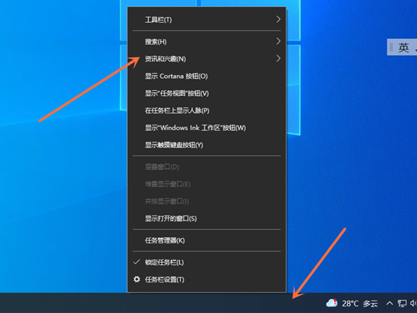Open 任务管理器(K) from the context menu
Viewport: 417px width, 313px height.
tap(165, 241)
